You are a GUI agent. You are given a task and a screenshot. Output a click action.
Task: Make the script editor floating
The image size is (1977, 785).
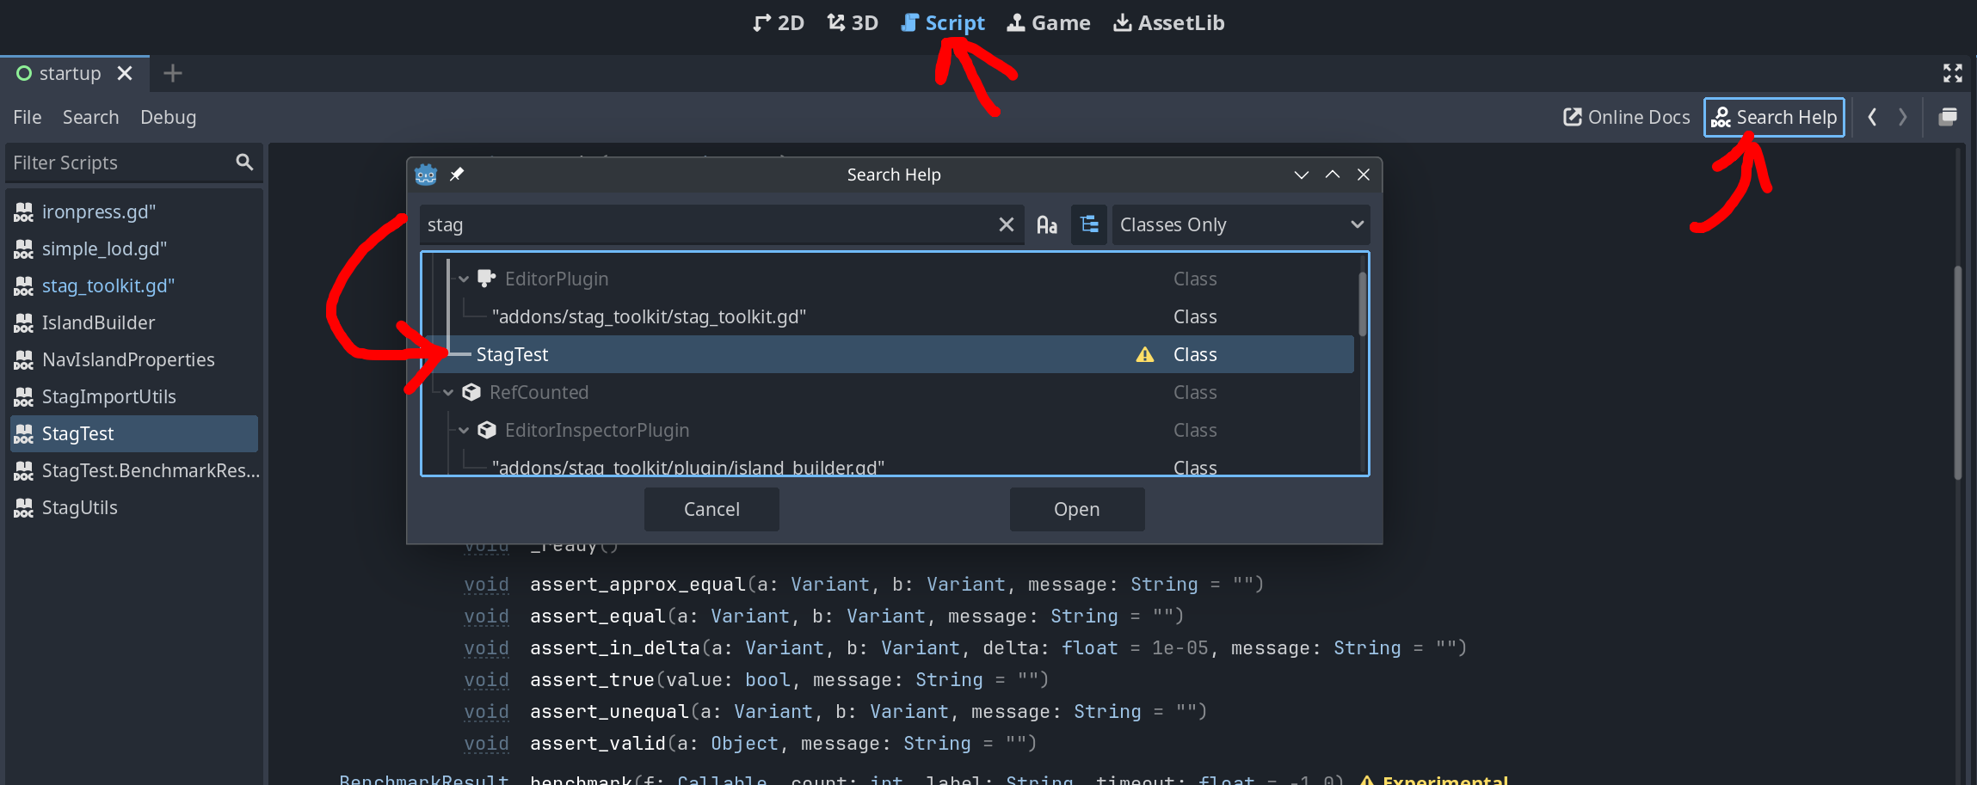(1948, 117)
